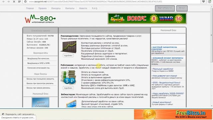Click Всего пользователей: 94798 statistic
Screen dimensions: 213x120
coord(40,36)
